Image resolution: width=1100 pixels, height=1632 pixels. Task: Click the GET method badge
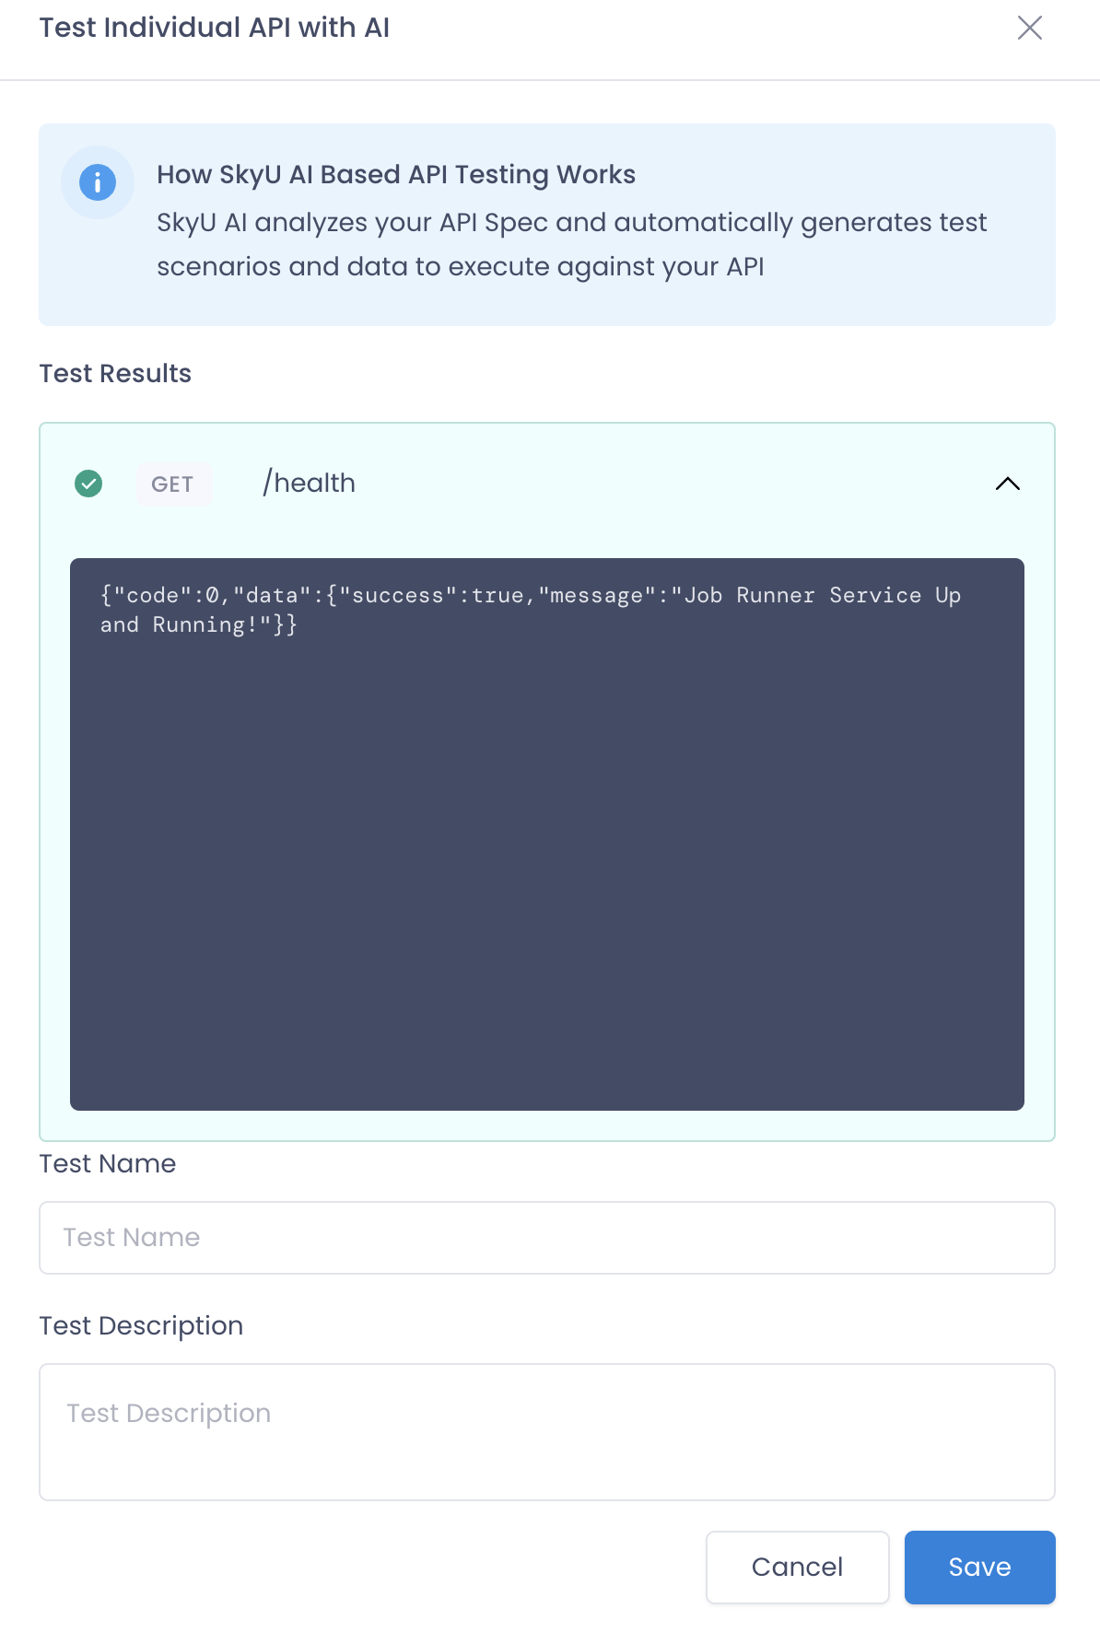click(x=173, y=484)
